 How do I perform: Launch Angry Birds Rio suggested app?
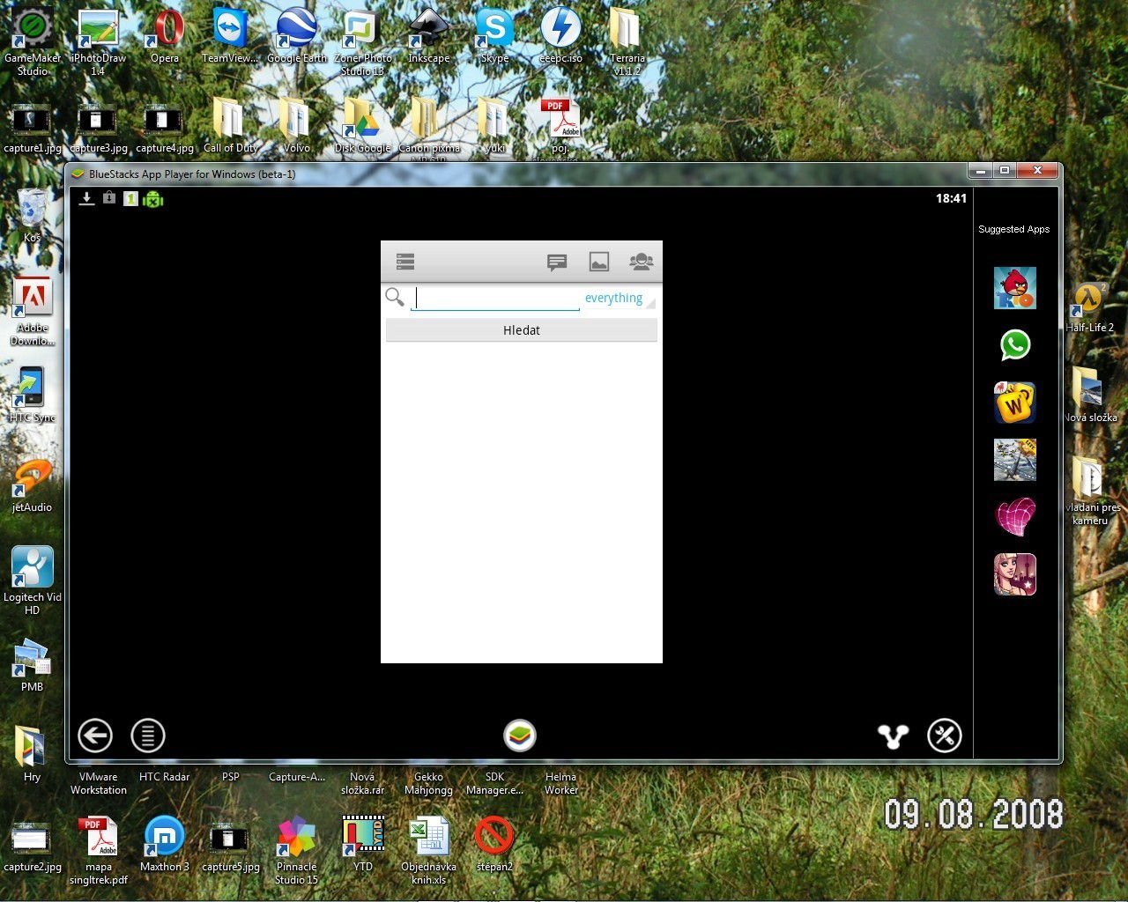click(x=1014, y=289)
